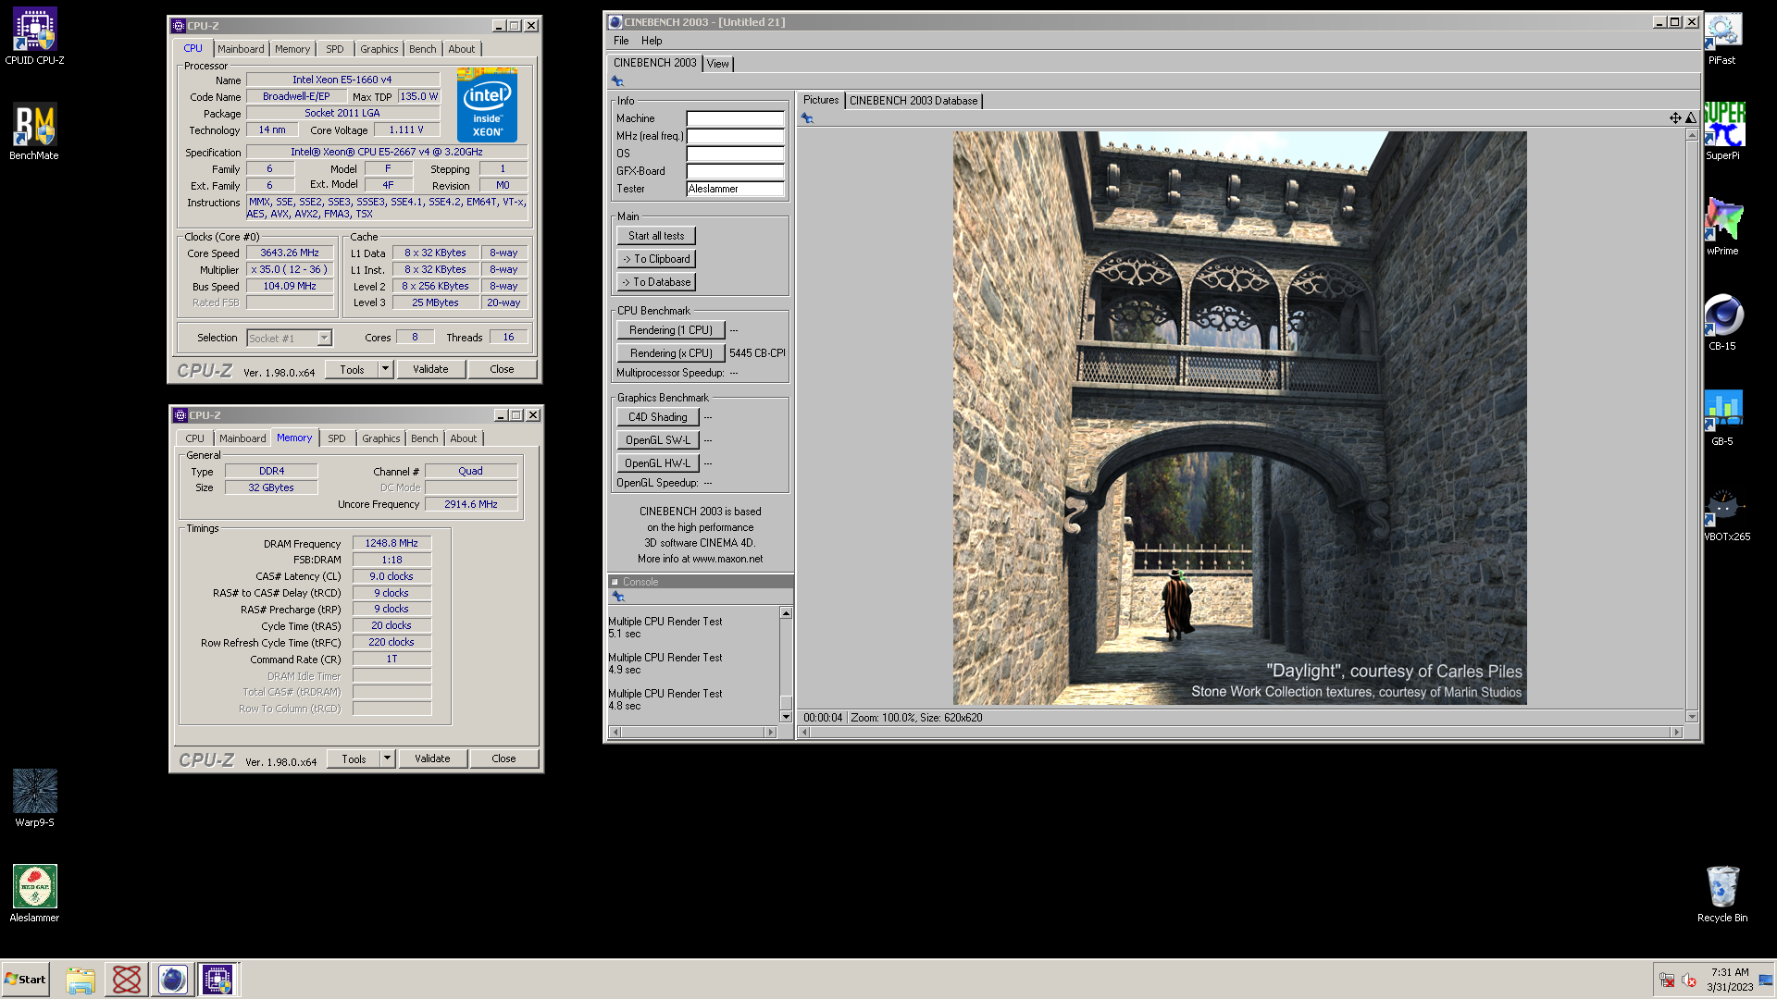Viewport: 1777px width, 999px height.
Task: Run Rendering (x CPU) benchmark
Action: [x=671, y=353]
